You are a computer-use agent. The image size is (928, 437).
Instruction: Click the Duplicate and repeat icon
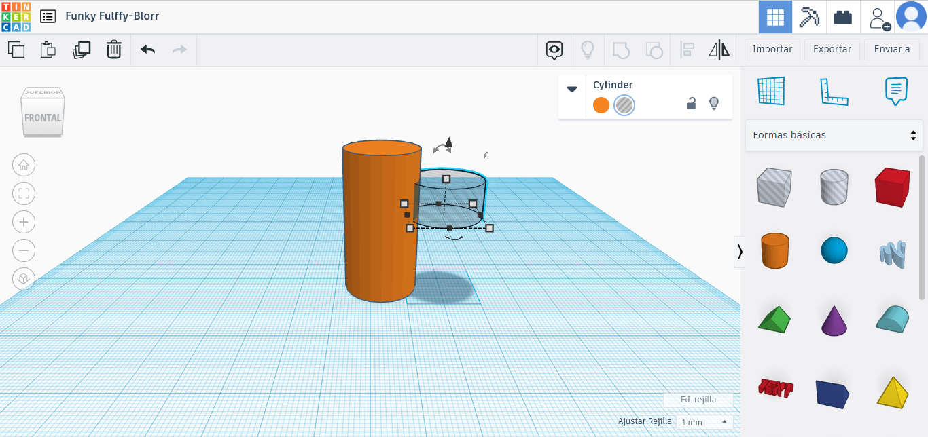point(82,50)
